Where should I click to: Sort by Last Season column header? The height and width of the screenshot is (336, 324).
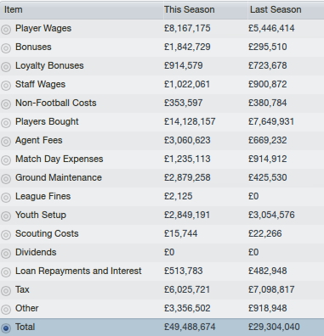coord(286,10)
